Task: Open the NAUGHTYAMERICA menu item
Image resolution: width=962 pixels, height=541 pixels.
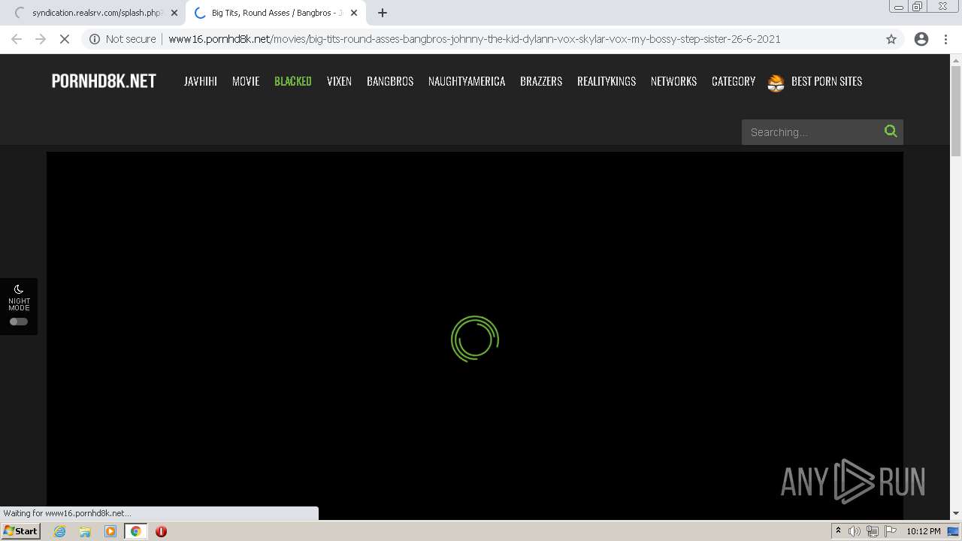Action: 467,81
